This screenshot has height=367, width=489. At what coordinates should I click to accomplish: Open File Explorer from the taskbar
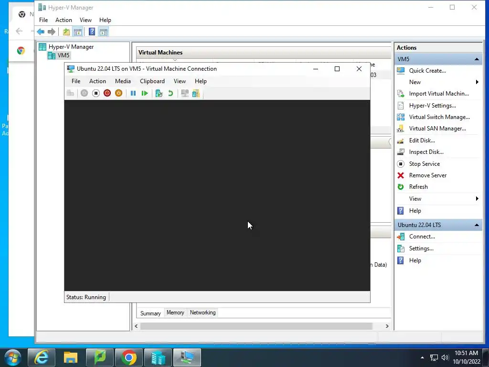(x=71, y=357)
